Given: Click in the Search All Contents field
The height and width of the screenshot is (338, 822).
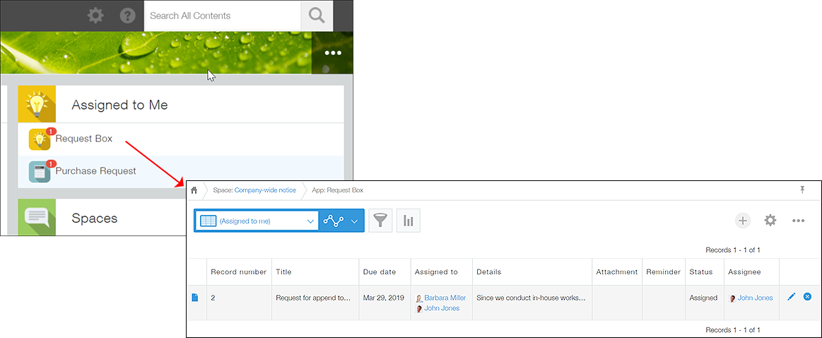Looking at the screenshot, I should click(x=222, y=16).
